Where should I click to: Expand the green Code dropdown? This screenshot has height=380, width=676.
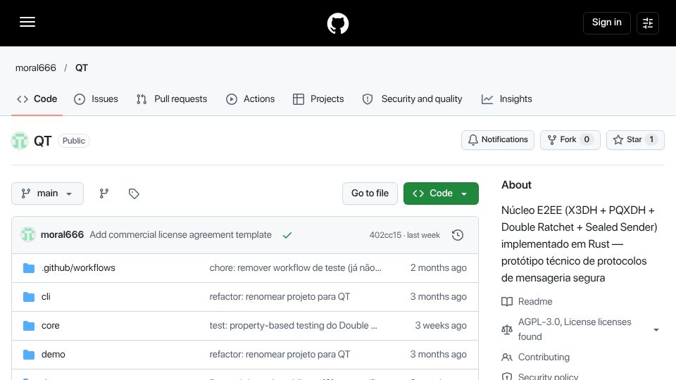441,194
